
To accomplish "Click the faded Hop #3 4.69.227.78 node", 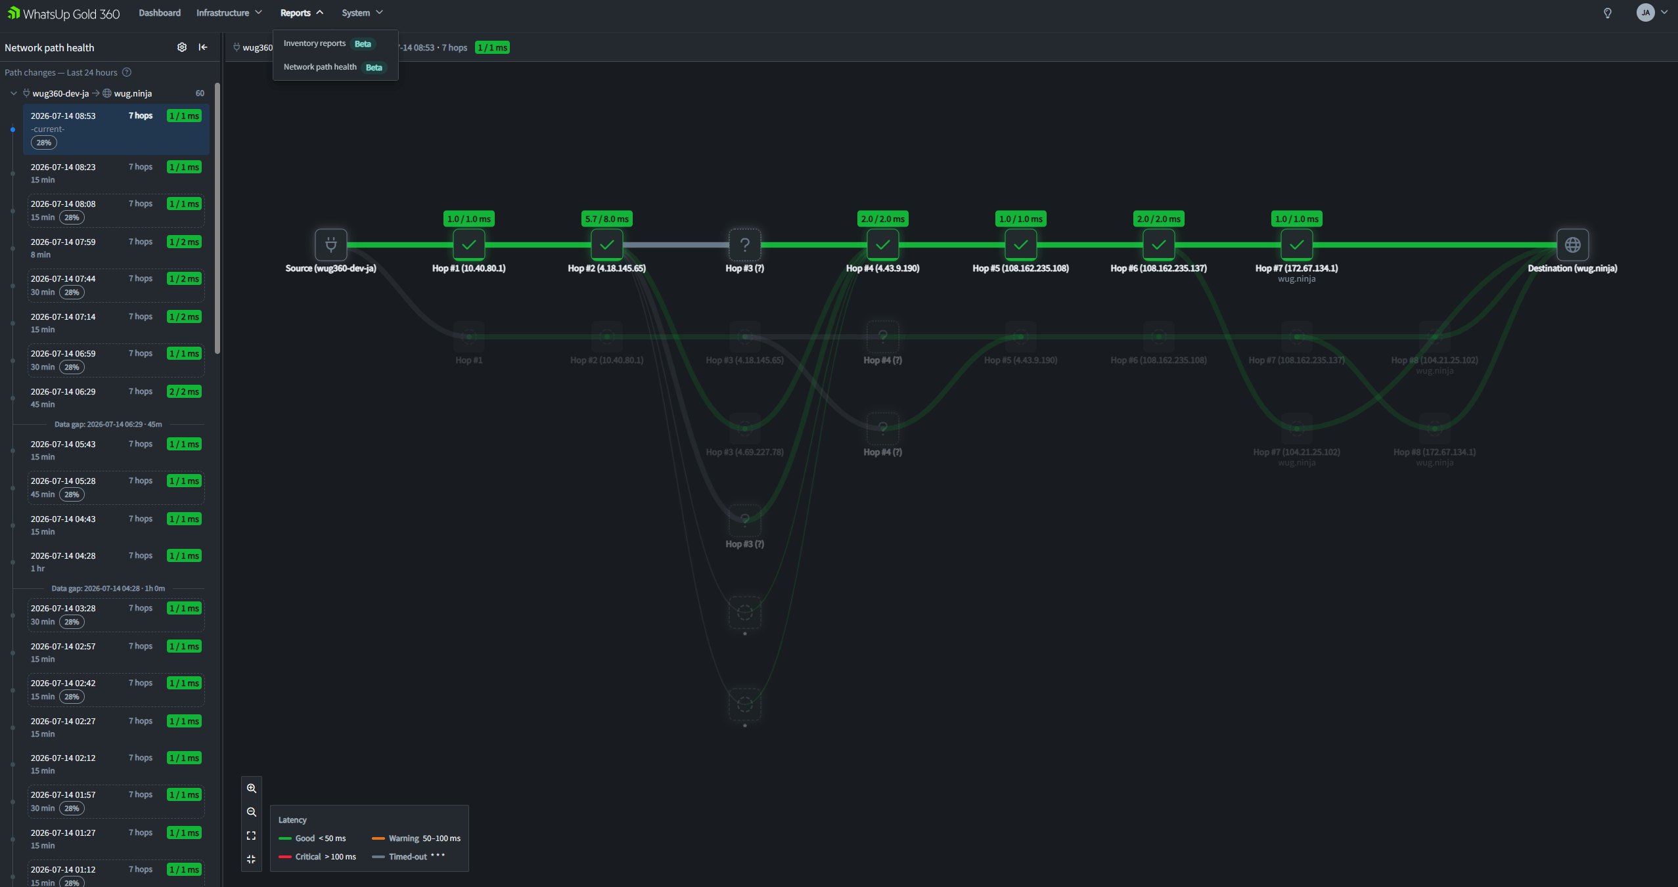I will click(x=745, y=429).
